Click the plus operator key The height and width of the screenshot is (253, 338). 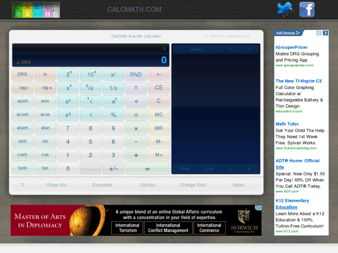[136, 155]
